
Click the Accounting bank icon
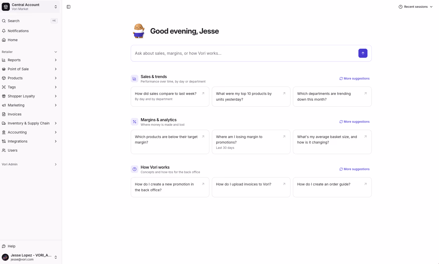pyautogui.click(x=4, y=132)
